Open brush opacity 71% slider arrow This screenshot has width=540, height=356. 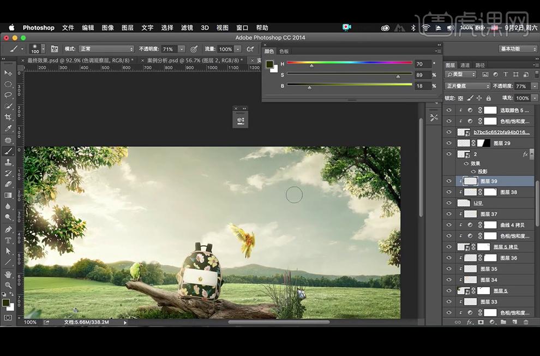pos(182,49)
